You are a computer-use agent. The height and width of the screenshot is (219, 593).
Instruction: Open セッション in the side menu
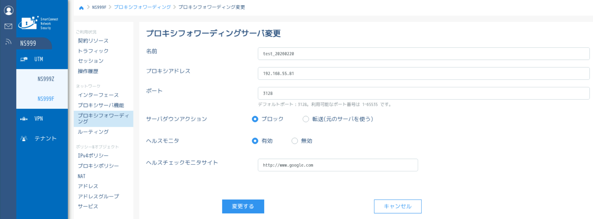pyautogui.click(x=91, y=61)
